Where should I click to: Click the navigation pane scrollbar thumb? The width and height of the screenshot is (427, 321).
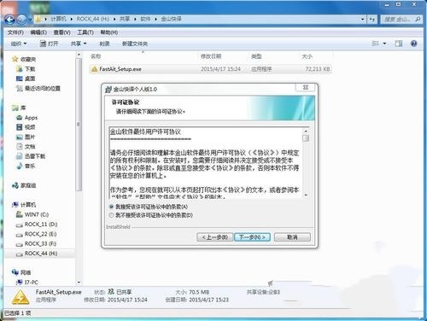[x=79, y=125]
